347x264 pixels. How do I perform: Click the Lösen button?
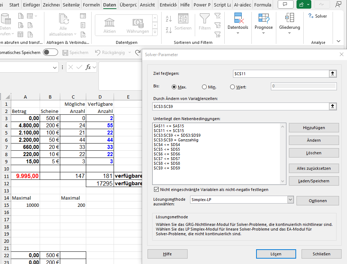pos(276,254)
